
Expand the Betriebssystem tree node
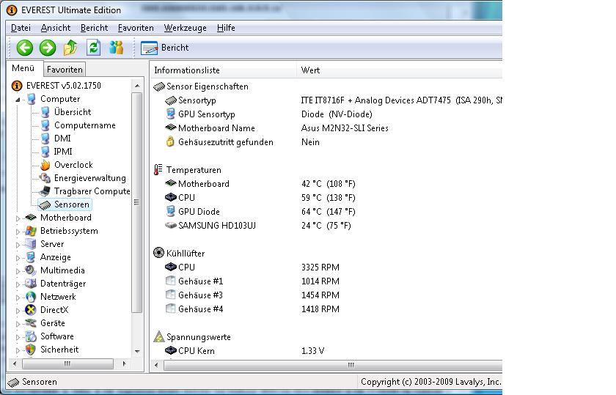pos(18,232)
